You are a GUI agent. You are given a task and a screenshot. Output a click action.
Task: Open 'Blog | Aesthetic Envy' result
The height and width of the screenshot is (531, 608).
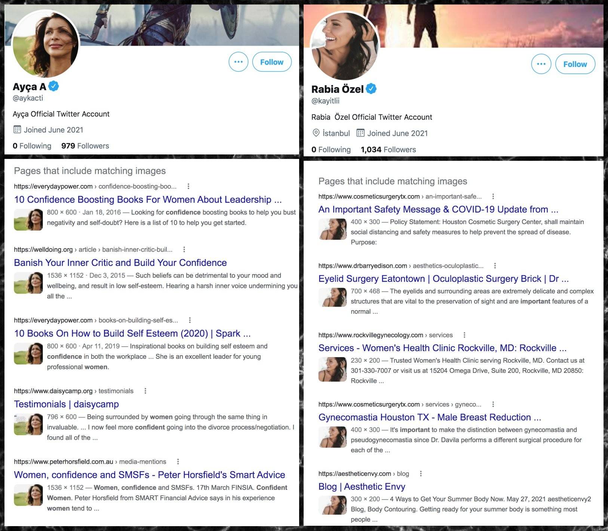(x=362, y=487)
